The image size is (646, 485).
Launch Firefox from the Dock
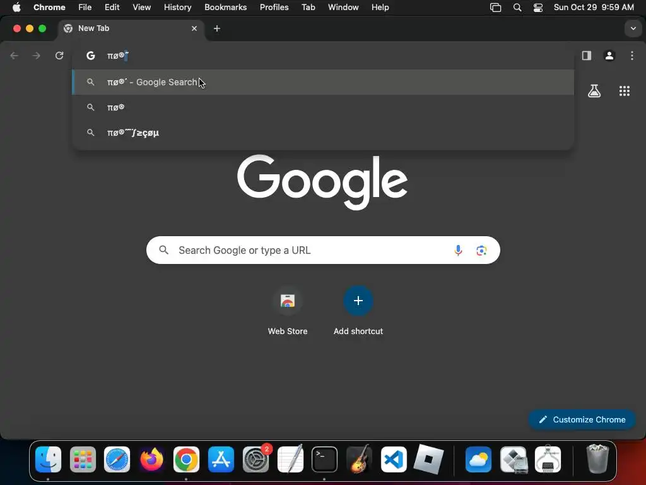point(151,460)
